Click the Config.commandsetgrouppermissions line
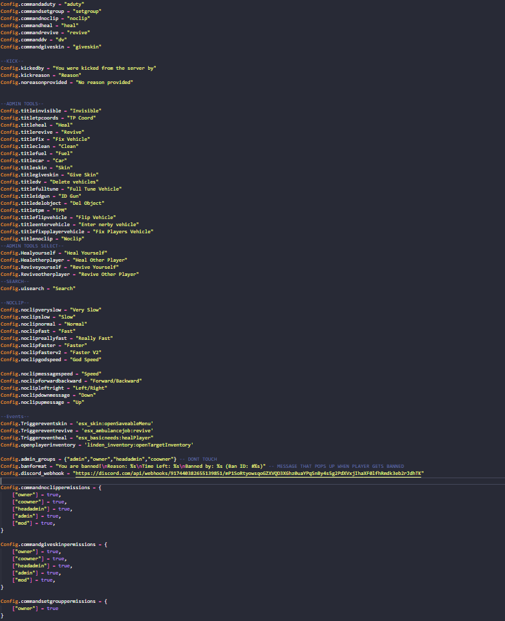 pyautogui.click(x=54, y=602)
